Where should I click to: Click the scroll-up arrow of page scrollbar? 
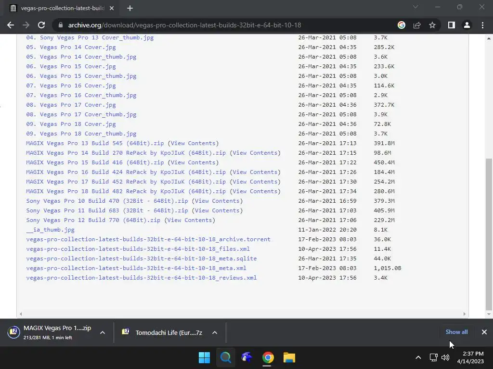pyautogui.click(x=489, y=38)
